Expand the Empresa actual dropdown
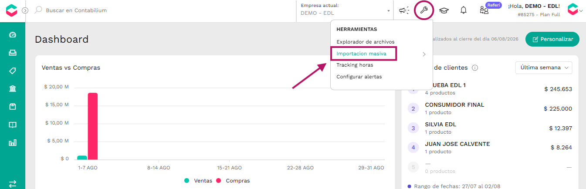The image size is (586, 189). 345,10
